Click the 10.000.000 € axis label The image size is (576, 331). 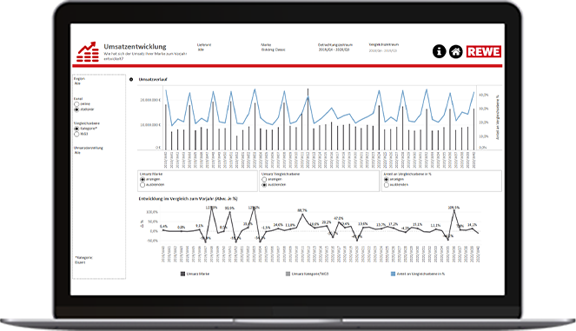[x=150, y=125]
